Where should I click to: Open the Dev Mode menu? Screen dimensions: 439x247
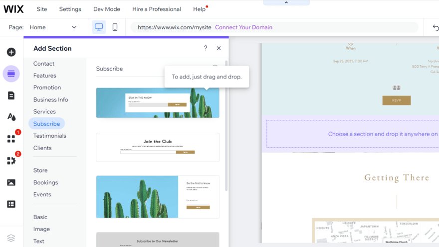(x=106, y=9)
